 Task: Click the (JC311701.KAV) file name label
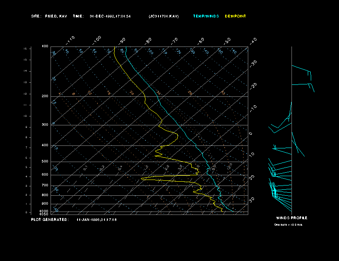pos(164,16)
